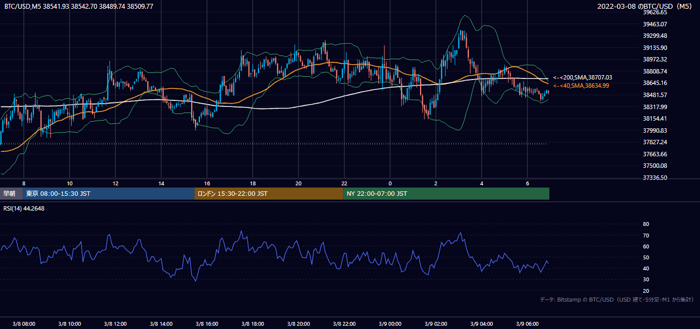Click the '3/8 16:00' date label
This screenshot has width=700, height=329.
207,324
